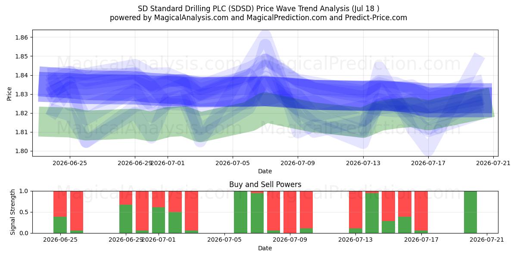Click the 1.83 tick on the price axis
This screenshot has width=517, height=258.
coord(22,94)
